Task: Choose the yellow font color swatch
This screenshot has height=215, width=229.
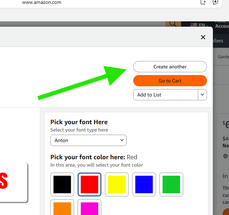Action: coord(117,184)
